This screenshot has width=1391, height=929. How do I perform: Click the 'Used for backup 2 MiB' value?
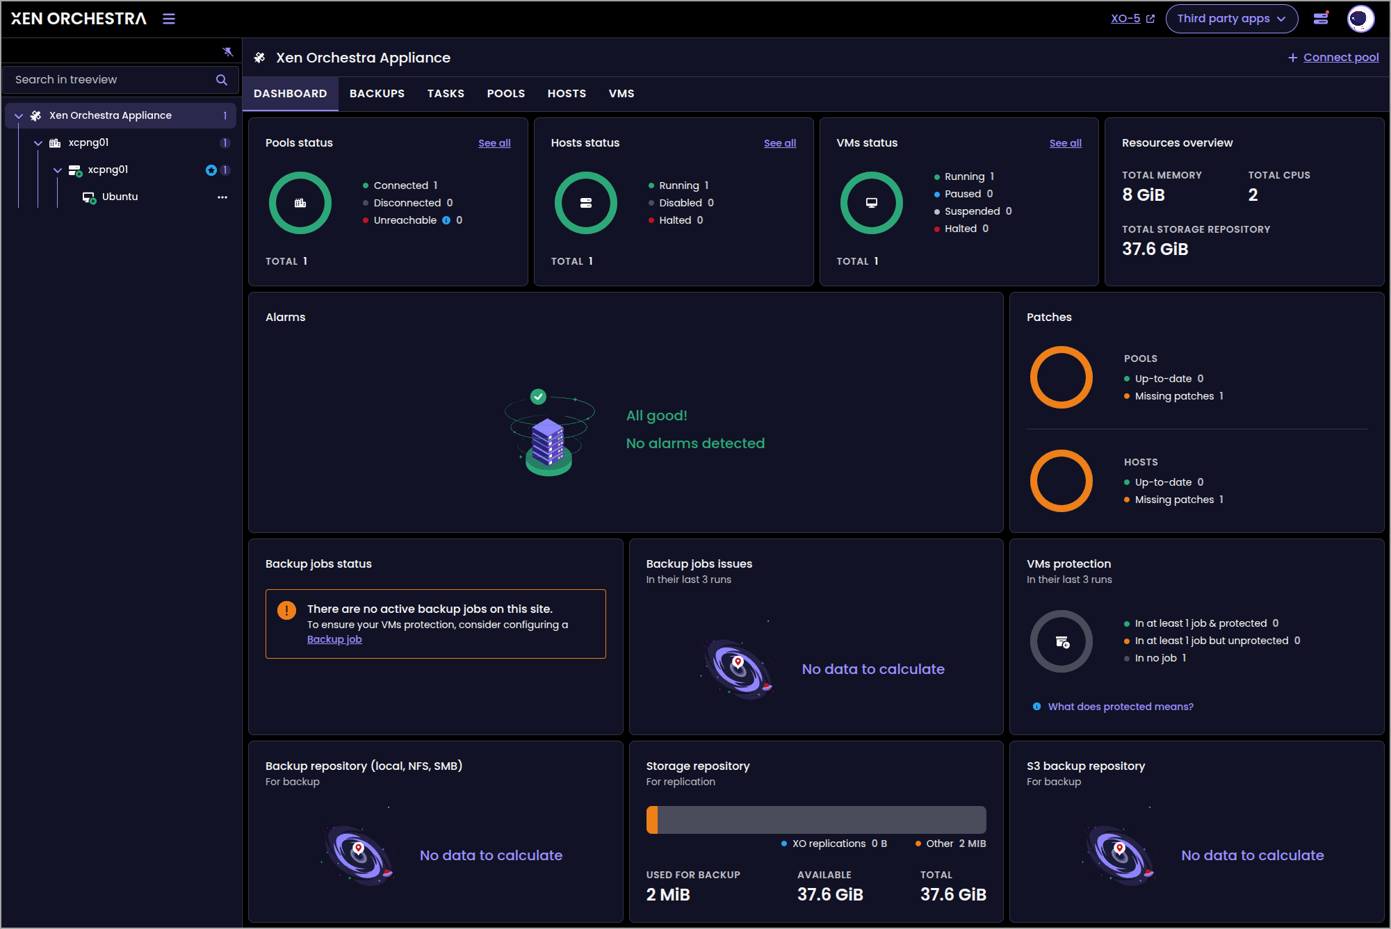[x=668, y=895]
